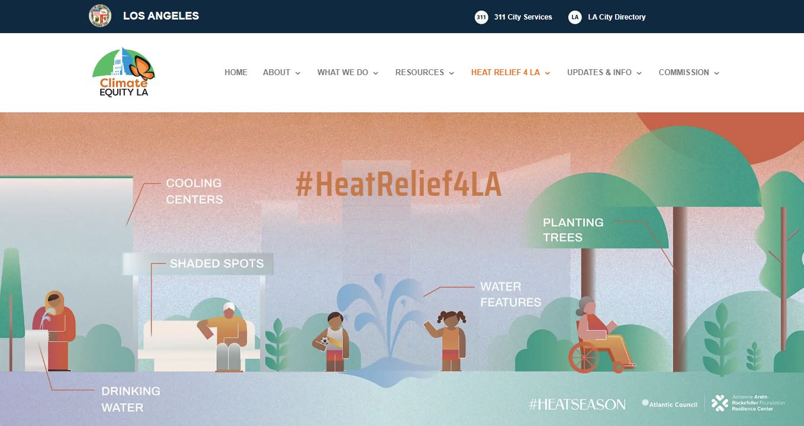The image size is (804, 426).
Task: Expand the RESOURCES menu chevron
Action: point(452,73)
